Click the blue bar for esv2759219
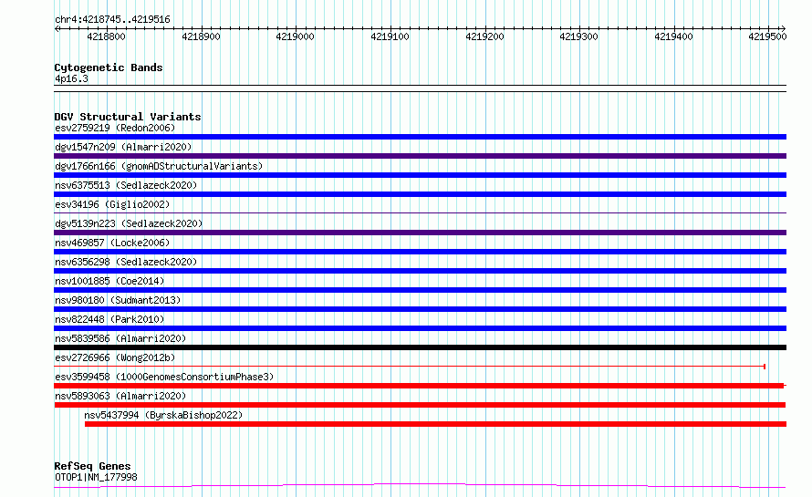This screenshot has width=812, height=497. (x=420, y=137)
